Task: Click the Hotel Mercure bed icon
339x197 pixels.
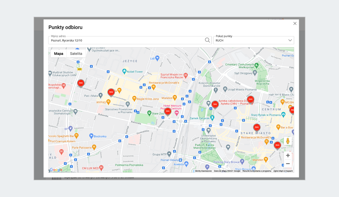Action: 177,113
